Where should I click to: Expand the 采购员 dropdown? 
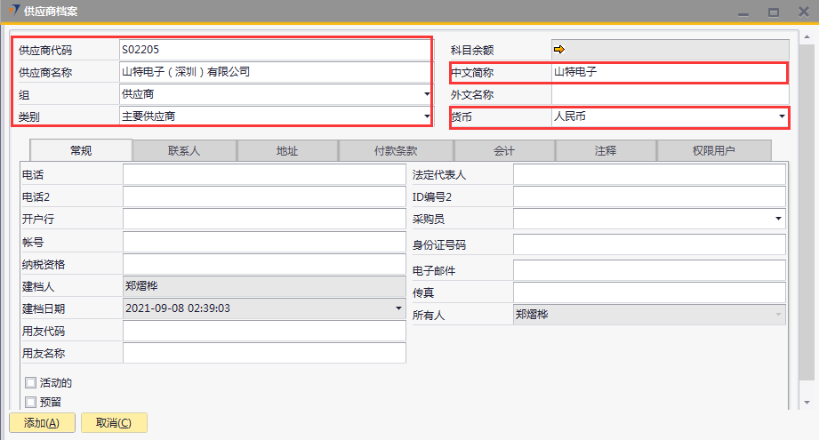tap(779, 218)
